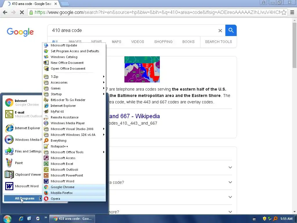
Task: Click the Google logo
Action: pyautogui.click(x=20, y=32)
